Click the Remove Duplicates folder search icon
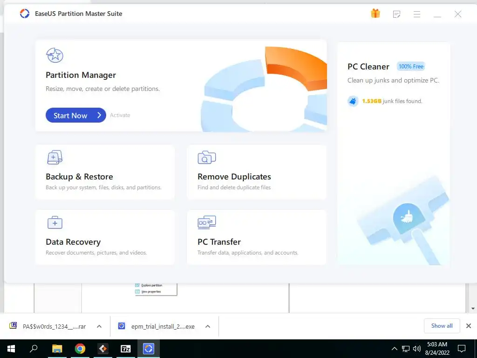The height and width of the screenshot is (358, 477). pos(206,158)
